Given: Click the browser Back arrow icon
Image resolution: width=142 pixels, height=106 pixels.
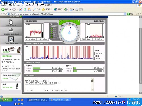Looking at the screenshot, I should click(3, 9).
